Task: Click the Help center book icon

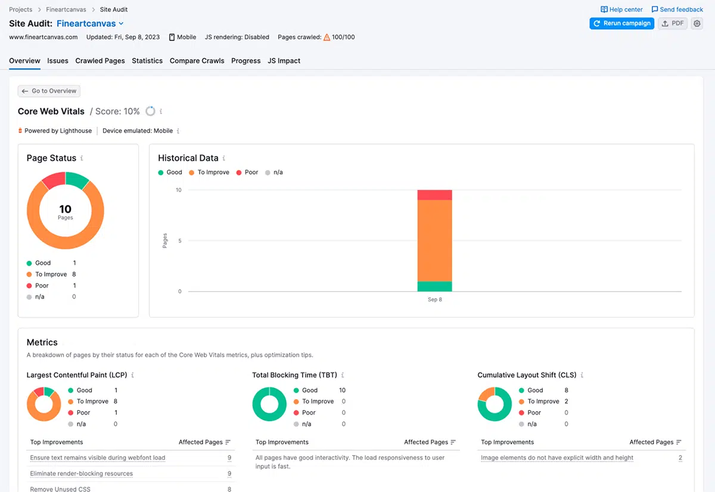Action: (x=604, y=10)
